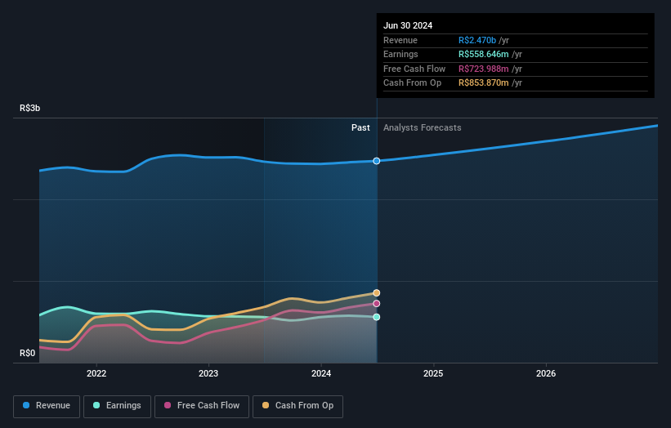
Task: Click the 2023 x-axis label
Action: (208, 374)
